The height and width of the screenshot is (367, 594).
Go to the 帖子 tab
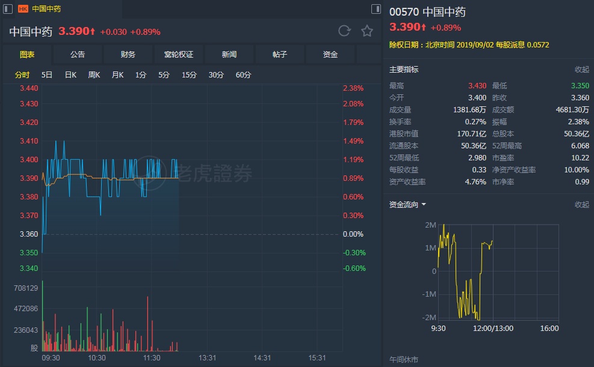(280, 55)
